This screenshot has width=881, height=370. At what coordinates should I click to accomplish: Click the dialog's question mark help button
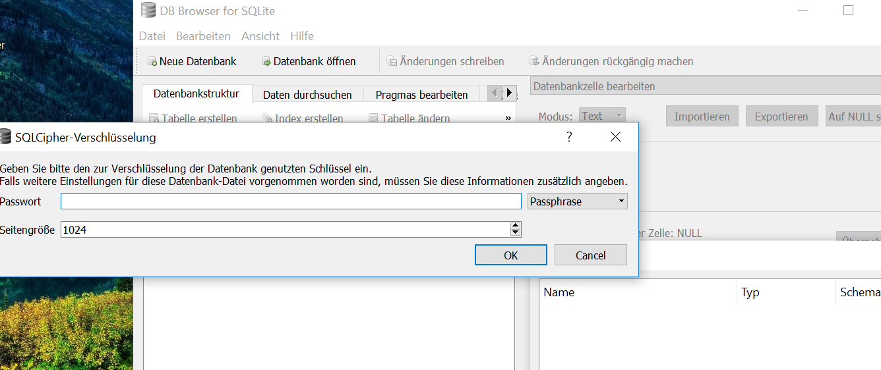pos(570,136)
